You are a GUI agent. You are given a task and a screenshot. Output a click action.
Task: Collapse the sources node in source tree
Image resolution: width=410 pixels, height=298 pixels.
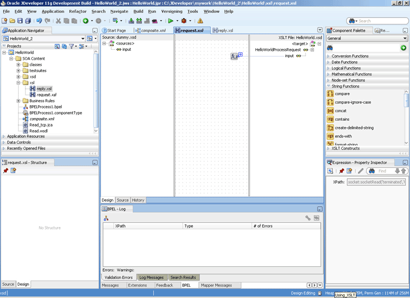tap(104, 44)
